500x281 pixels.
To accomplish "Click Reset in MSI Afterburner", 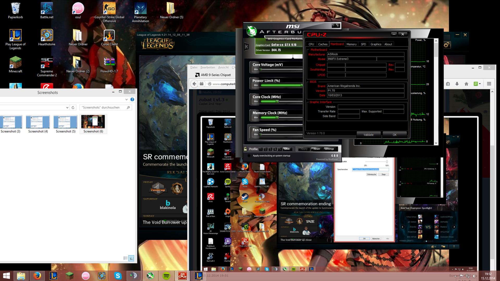I will (317, 149).
